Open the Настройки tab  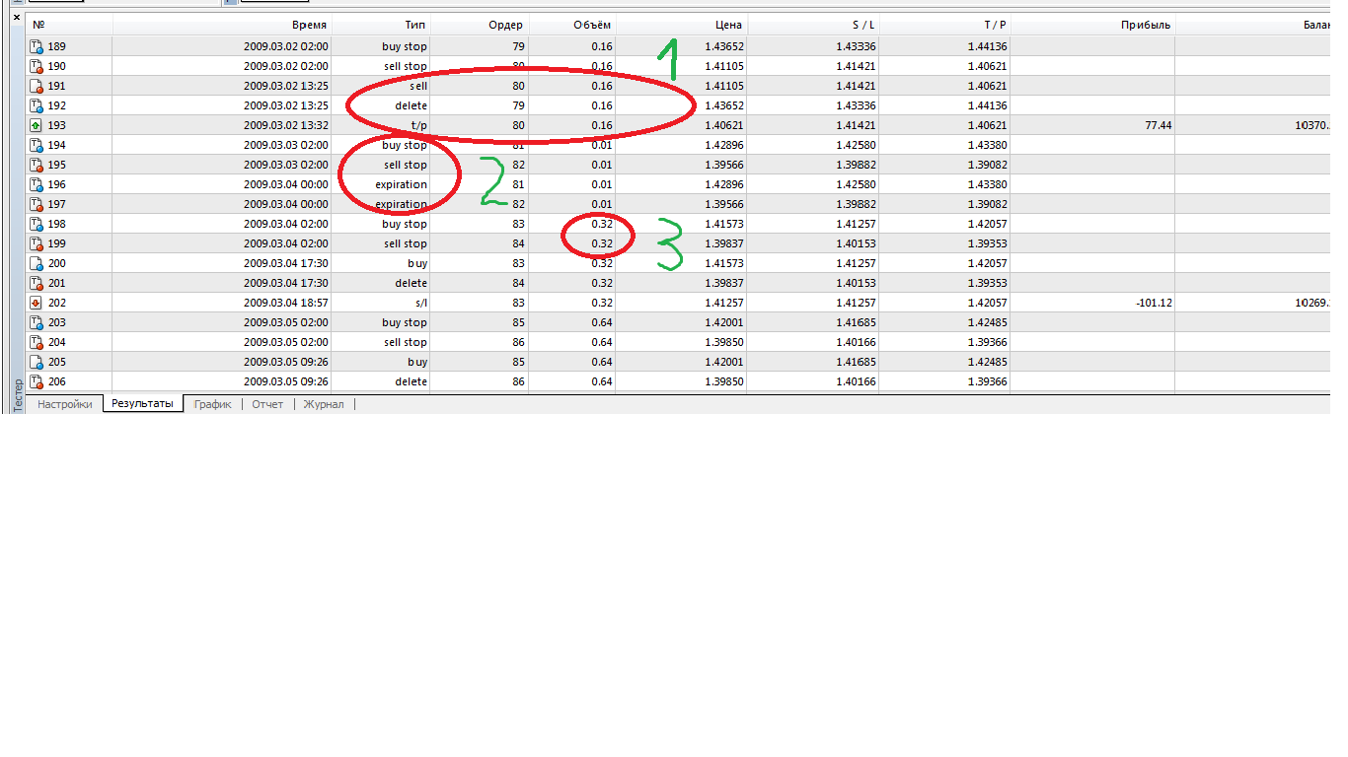coord(65,404)
